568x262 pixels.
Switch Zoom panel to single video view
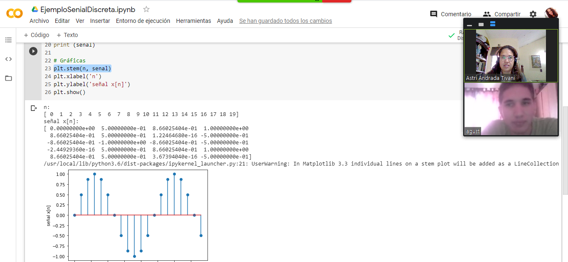(481, 24)
